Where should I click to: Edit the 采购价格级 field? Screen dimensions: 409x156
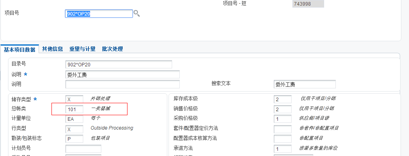click(x=283, y=119)
